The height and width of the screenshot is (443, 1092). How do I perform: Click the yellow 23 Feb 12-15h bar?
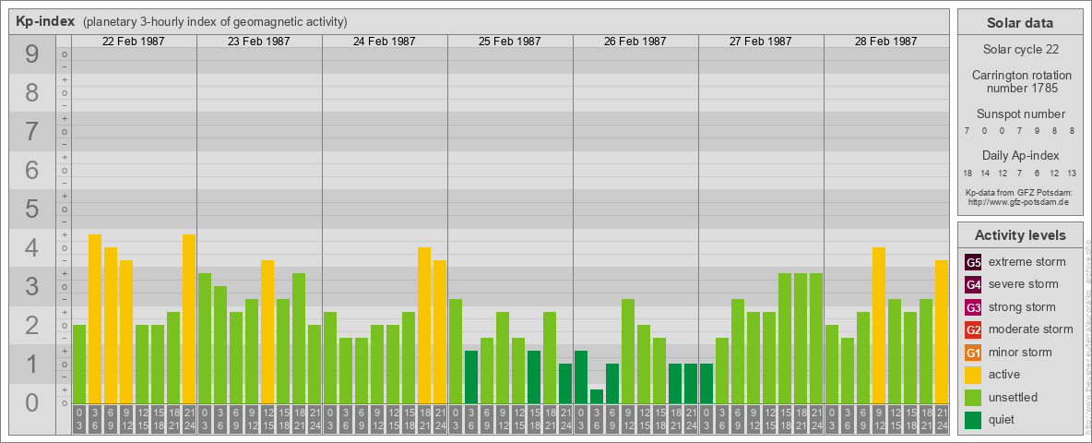pos(267,331)
